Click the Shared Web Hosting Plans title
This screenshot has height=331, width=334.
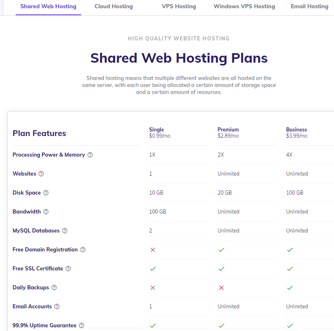point(179,58)
